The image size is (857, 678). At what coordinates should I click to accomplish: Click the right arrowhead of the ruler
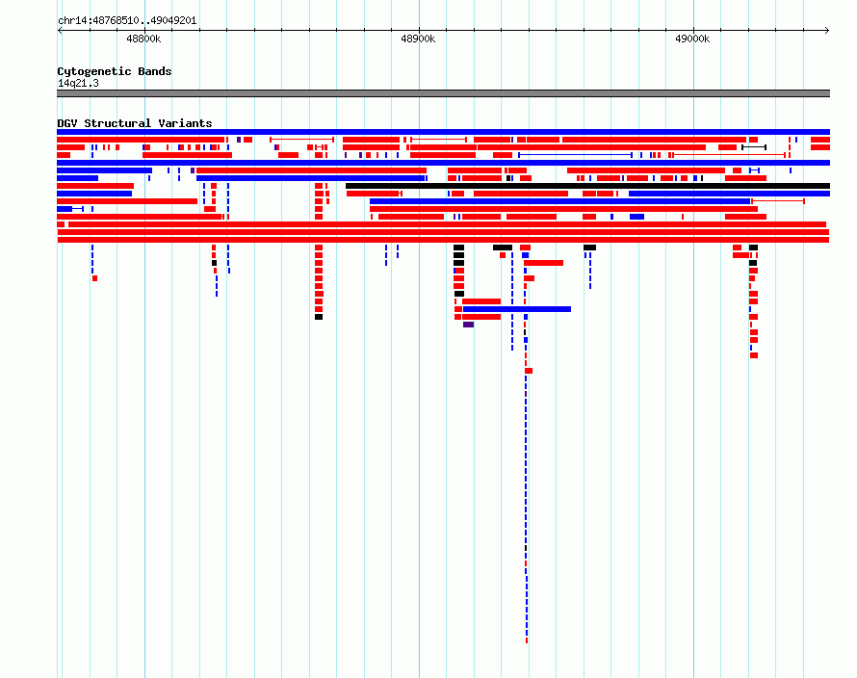[x=827, y=31]
